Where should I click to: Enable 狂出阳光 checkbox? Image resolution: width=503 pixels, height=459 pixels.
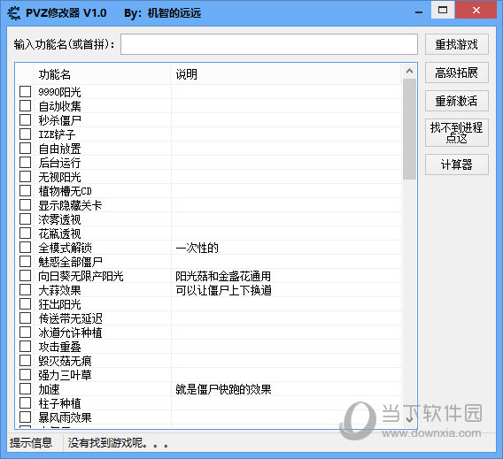[x=25, y=304]
